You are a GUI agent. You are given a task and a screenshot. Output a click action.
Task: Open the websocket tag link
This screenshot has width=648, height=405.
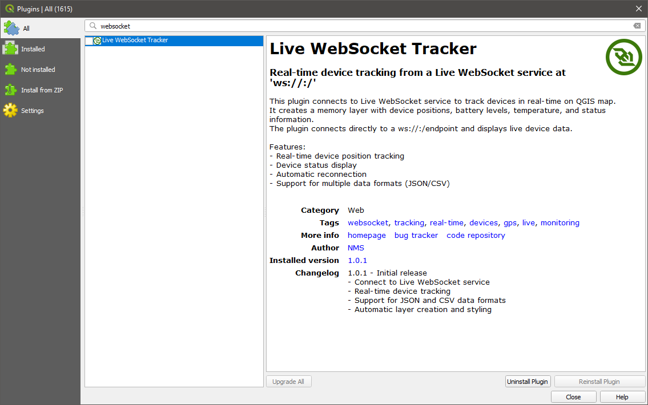coord(368,223)
